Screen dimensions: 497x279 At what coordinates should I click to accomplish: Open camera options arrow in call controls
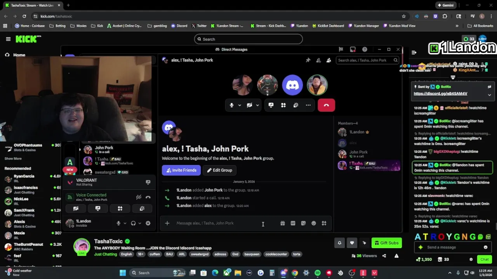(257, 105)
